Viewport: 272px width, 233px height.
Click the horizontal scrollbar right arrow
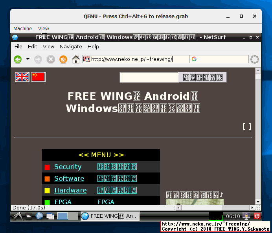tap(252, 207)
